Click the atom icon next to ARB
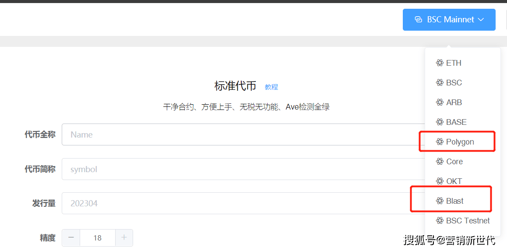The width and height of the screenshot is (507, 251). pyautogui.click(x=440, y=103)
